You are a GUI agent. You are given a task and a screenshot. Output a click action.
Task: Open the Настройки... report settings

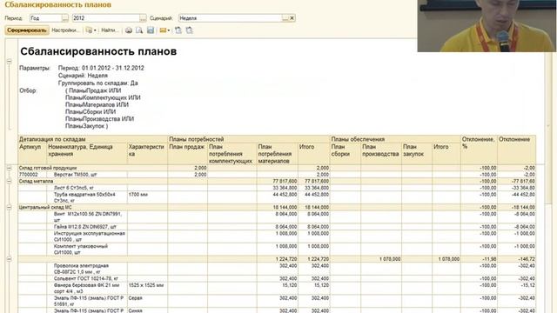[65, 30]
